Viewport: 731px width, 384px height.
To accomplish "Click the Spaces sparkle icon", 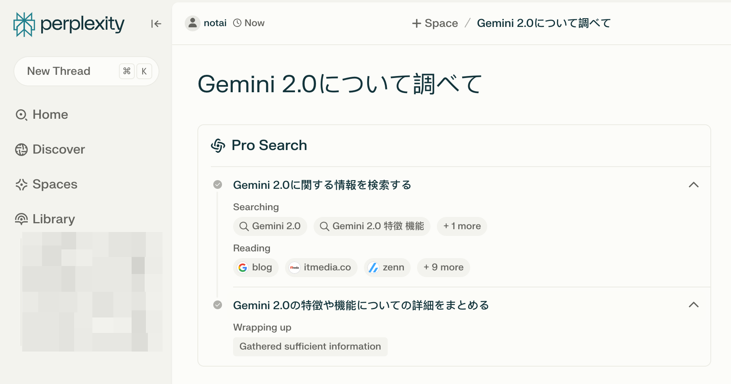I will 21,184.
